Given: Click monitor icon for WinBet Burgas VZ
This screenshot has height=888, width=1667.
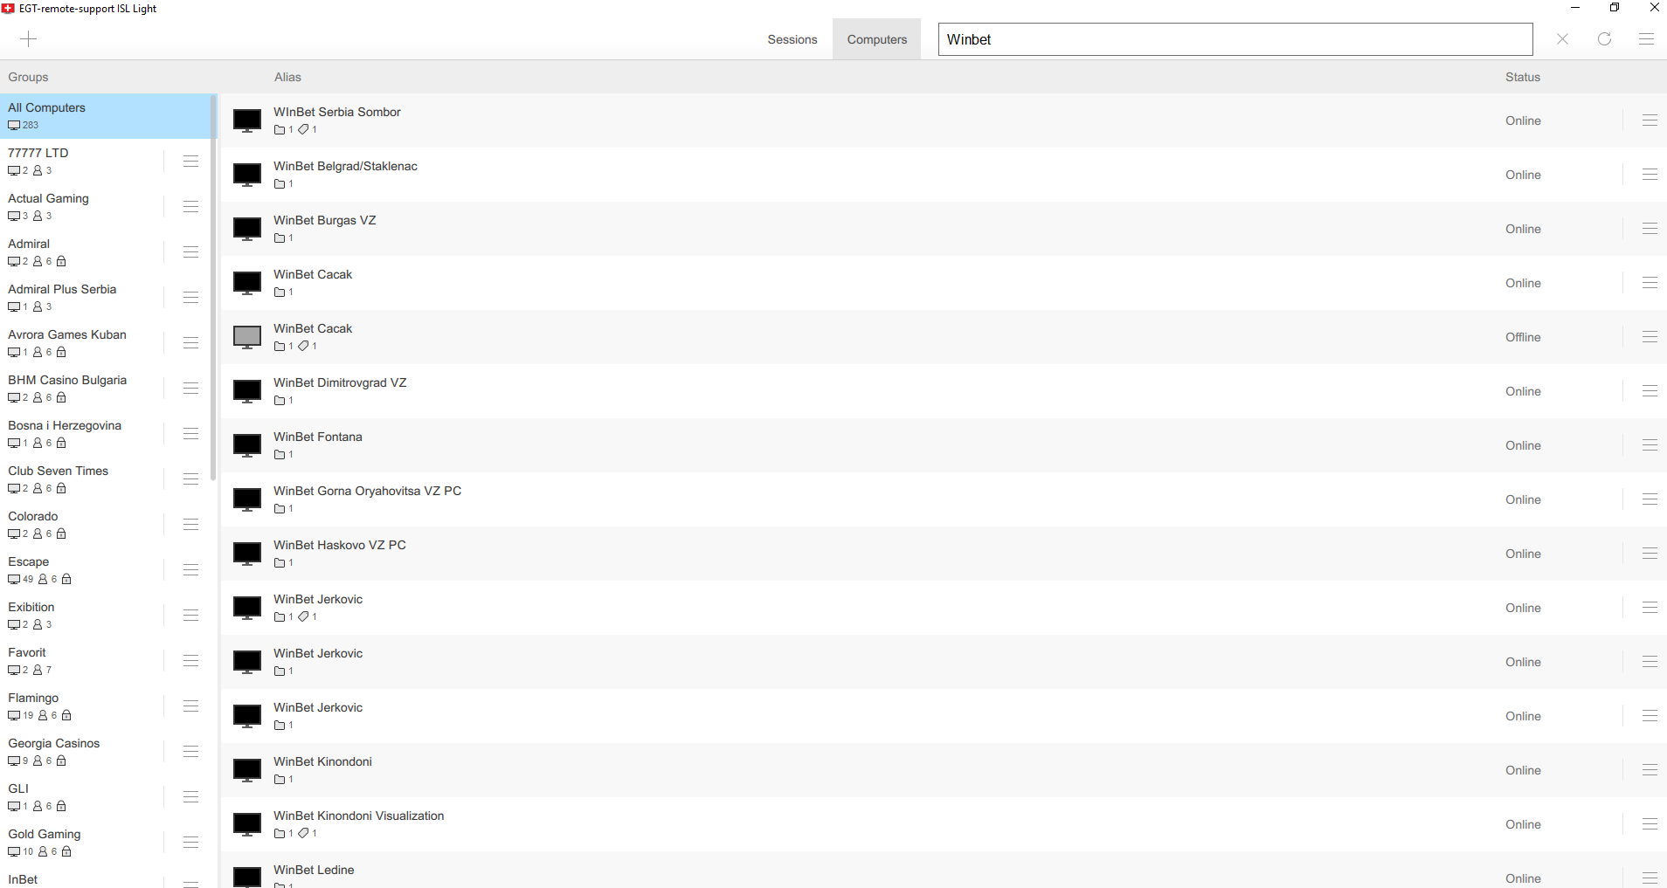Looking at the screenshot, I should pos(247,229).
